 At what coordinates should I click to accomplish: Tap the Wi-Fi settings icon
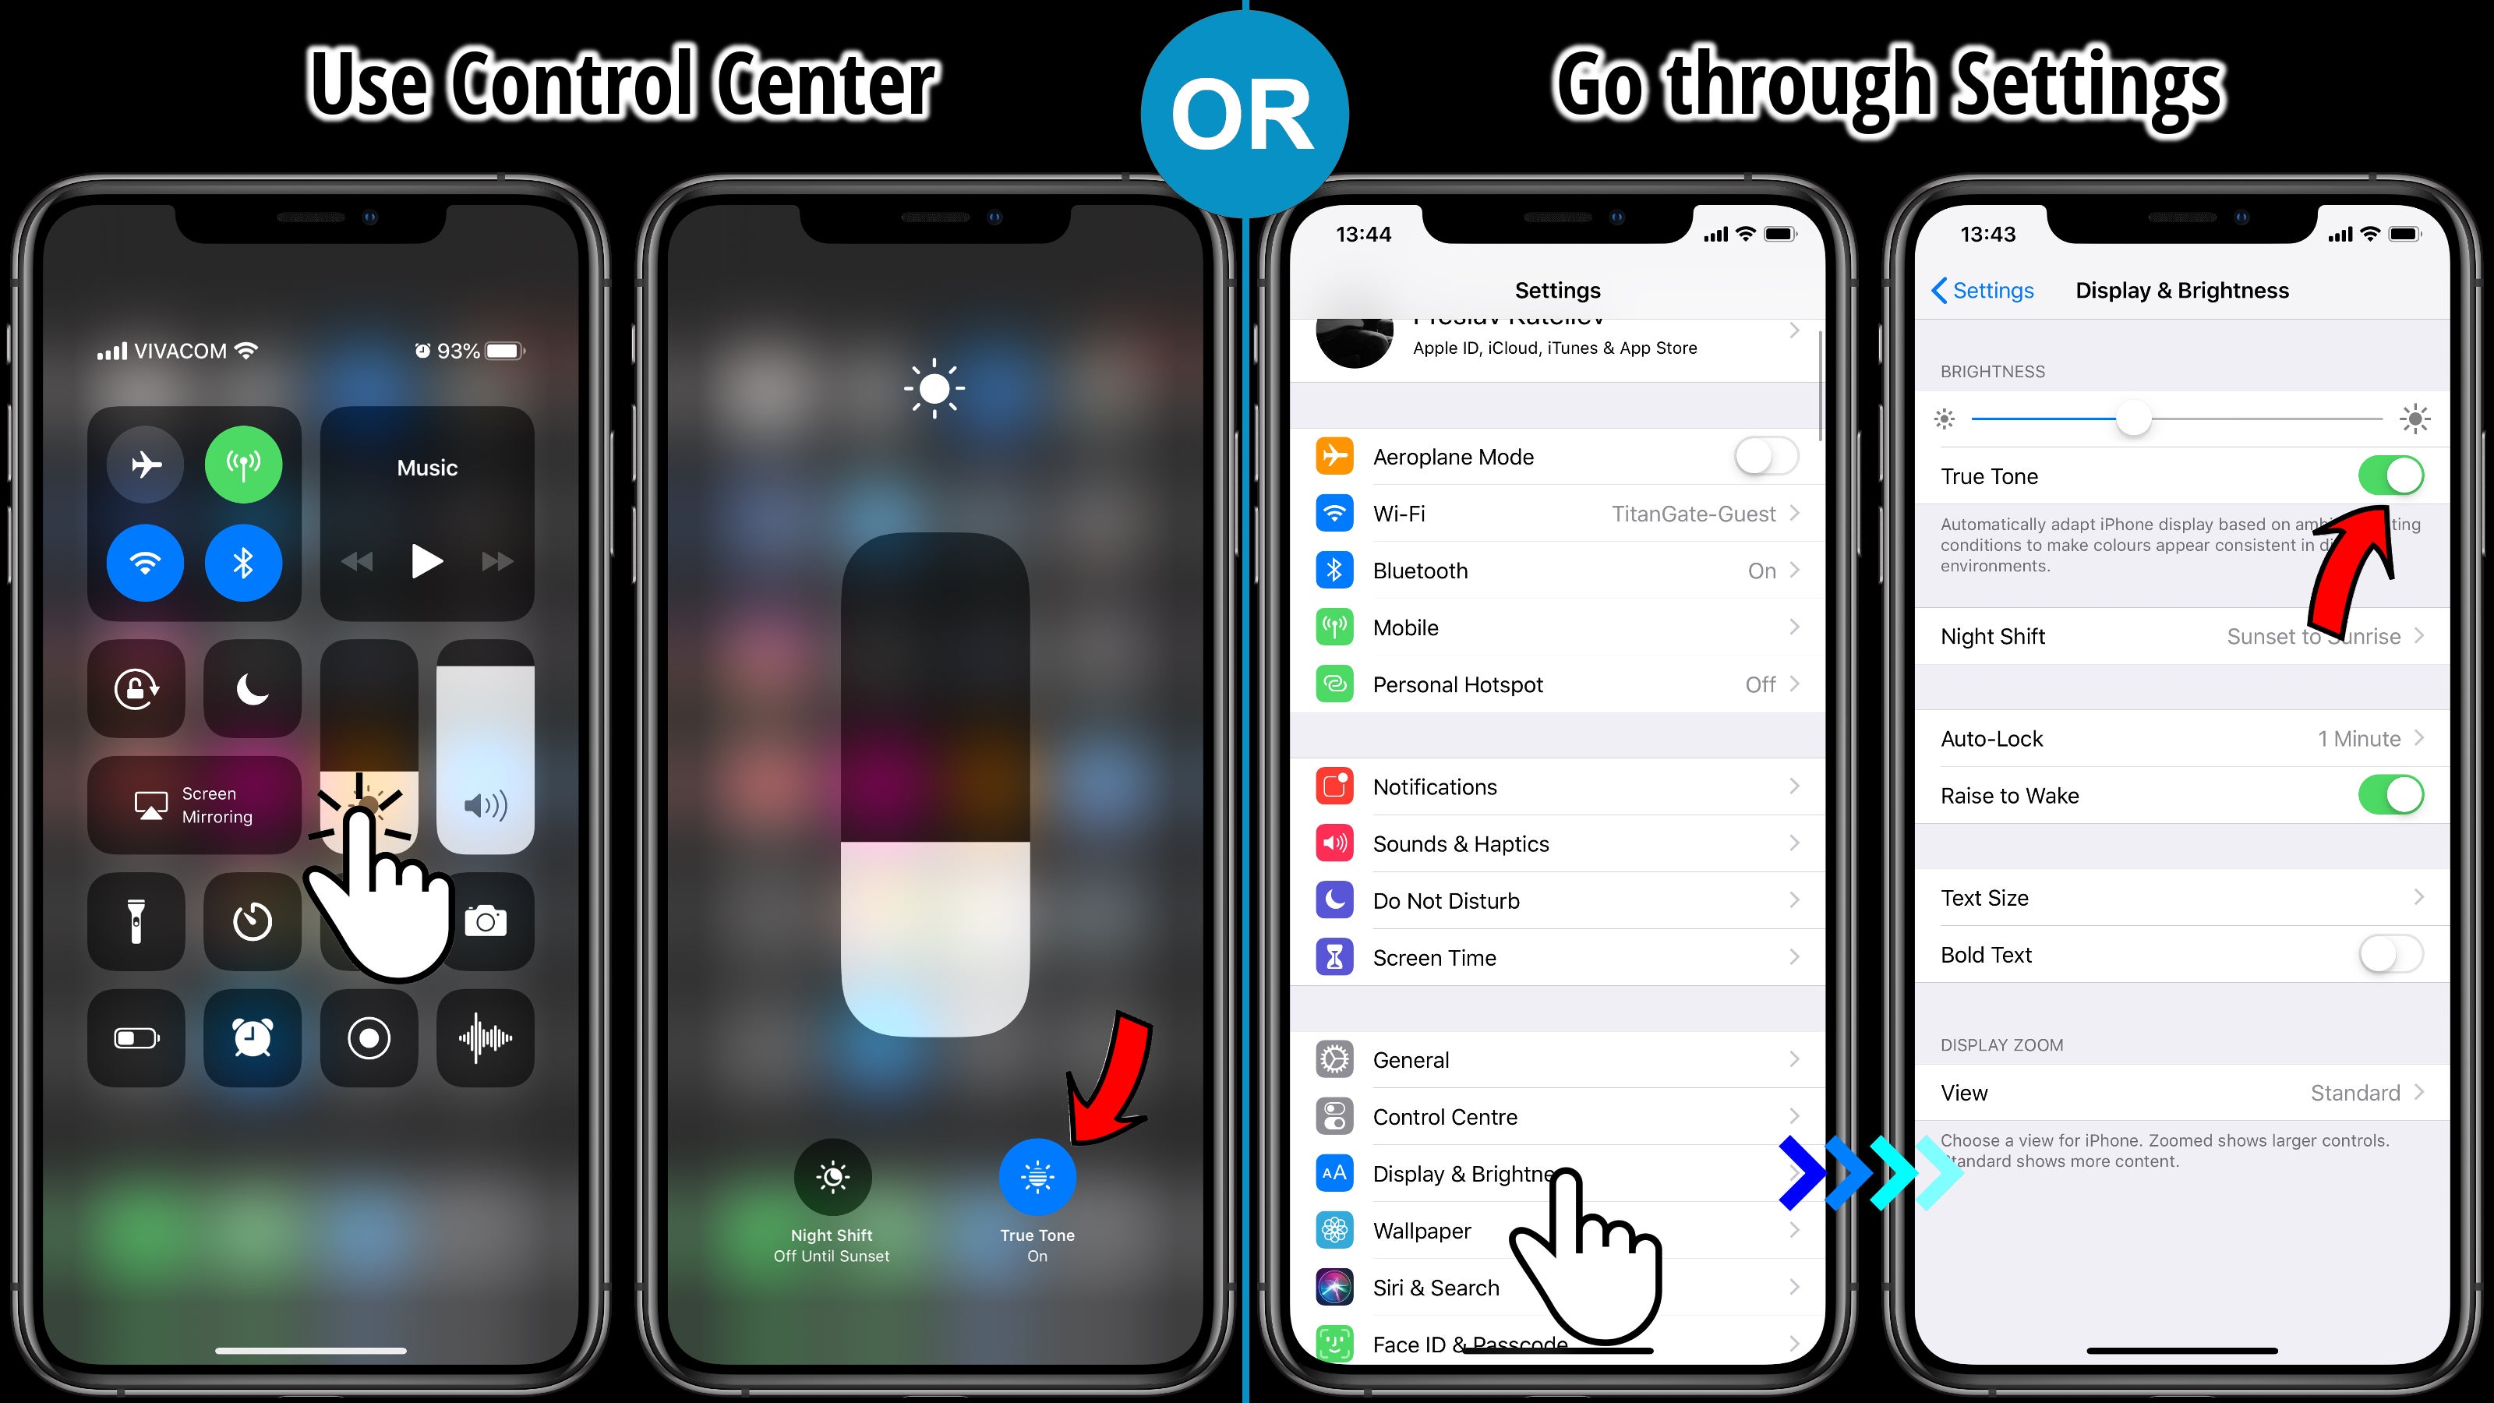click(1334, 511)
